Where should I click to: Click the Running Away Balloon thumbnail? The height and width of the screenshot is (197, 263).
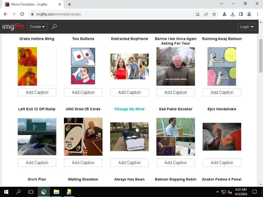[x=222, y=66]
